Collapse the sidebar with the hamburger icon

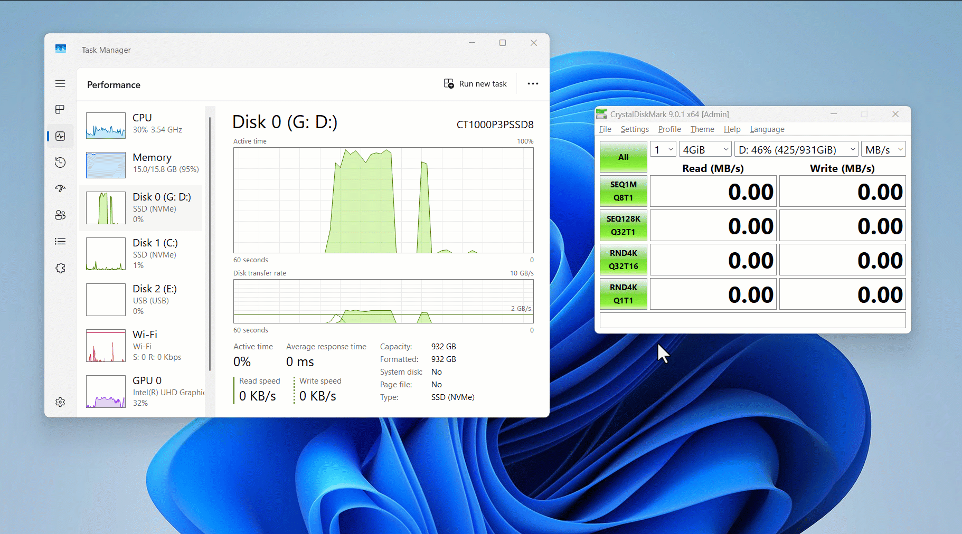(60, 83)
